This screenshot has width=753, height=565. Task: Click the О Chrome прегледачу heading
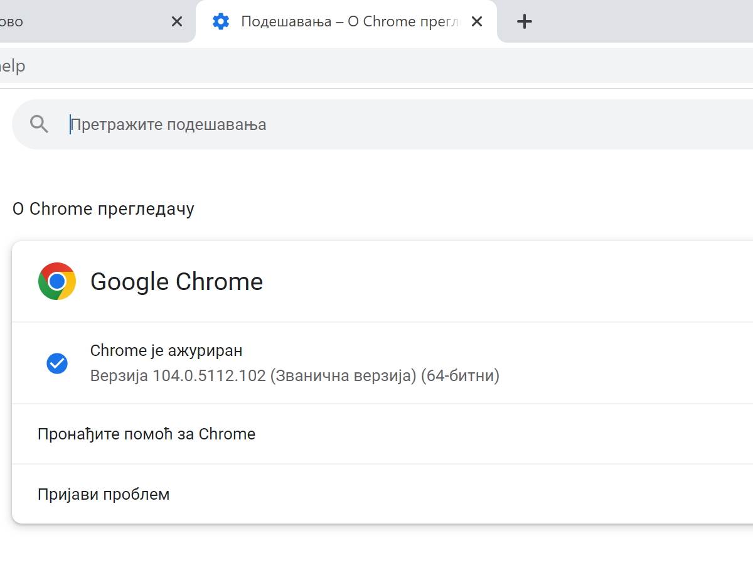pyautogui.click(x=103, y=208)
